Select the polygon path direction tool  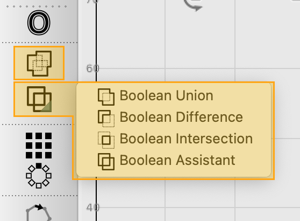tap(39, 212)
